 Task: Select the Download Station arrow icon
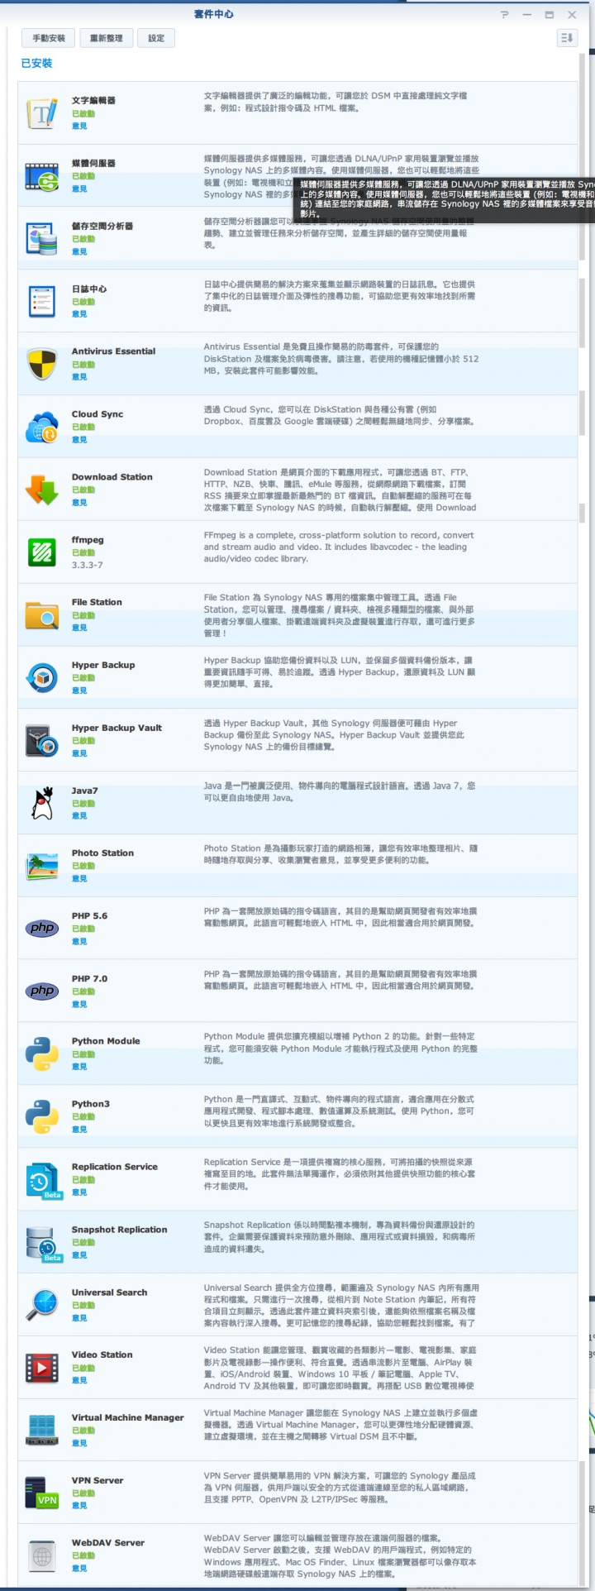pyautogui.click(x=41, y=490)
